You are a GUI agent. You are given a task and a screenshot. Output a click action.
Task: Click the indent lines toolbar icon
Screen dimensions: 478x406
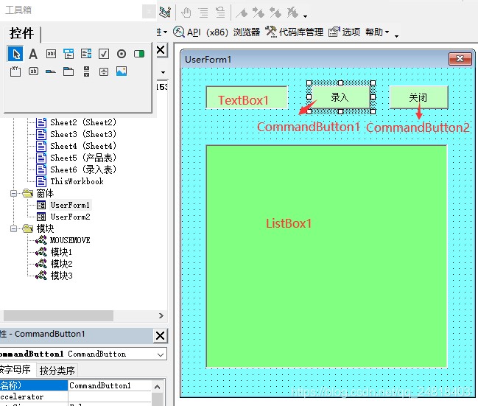tap(203, 13)
